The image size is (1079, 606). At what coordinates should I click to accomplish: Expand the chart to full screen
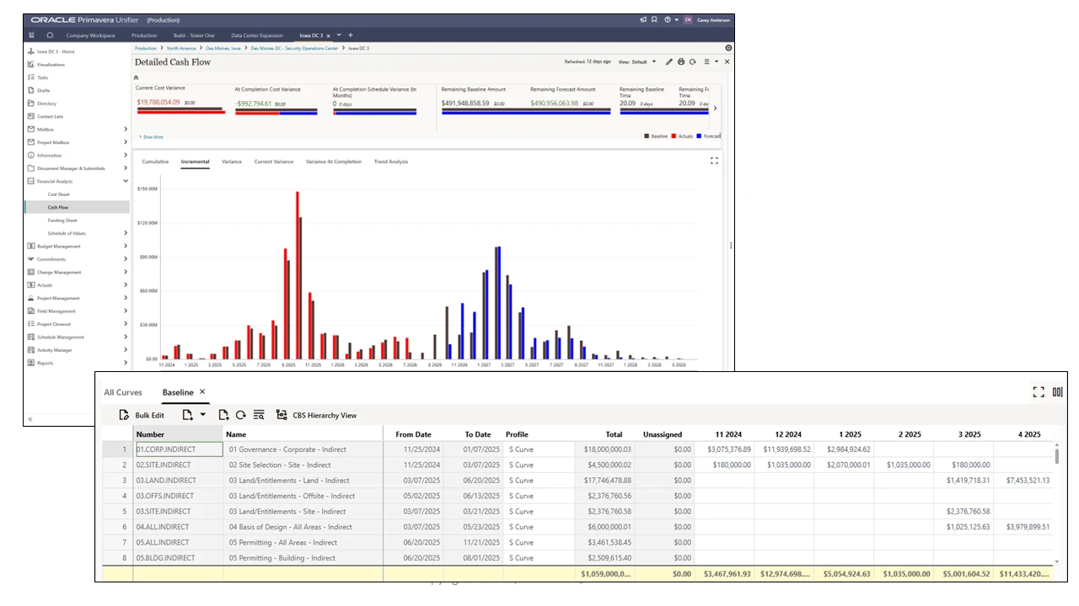coord(715,161)
